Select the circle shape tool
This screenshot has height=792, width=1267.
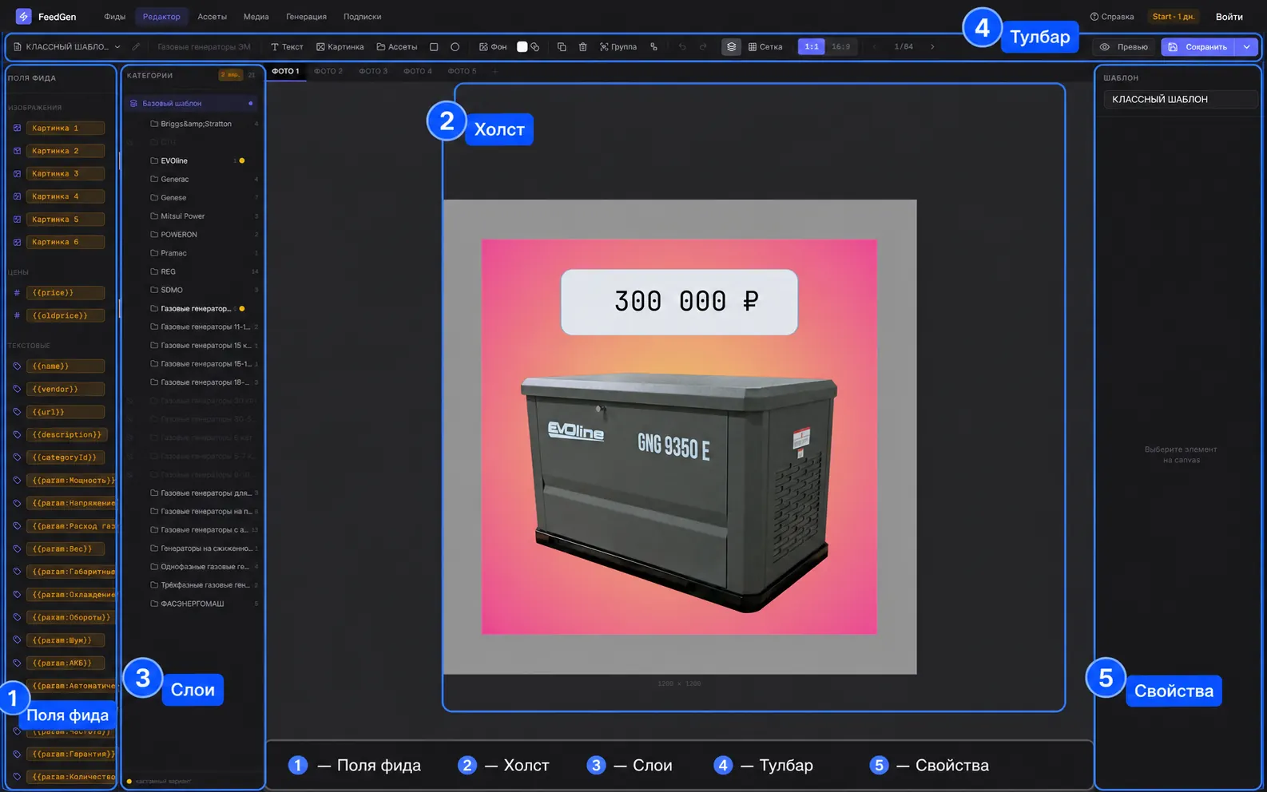pyautogui.click(x=455, y=47)
